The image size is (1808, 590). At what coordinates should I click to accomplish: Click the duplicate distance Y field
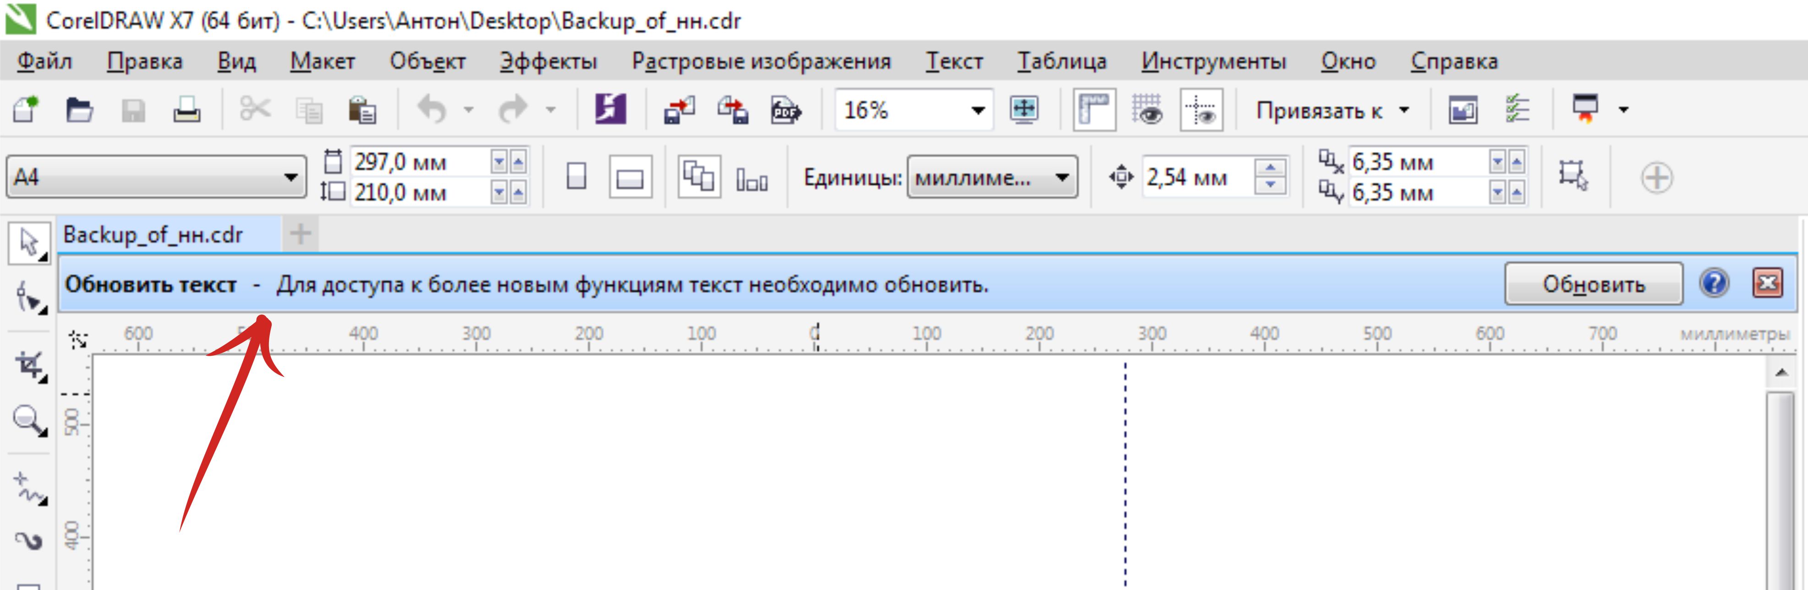pyautogui.click(x=1418, y=192)
